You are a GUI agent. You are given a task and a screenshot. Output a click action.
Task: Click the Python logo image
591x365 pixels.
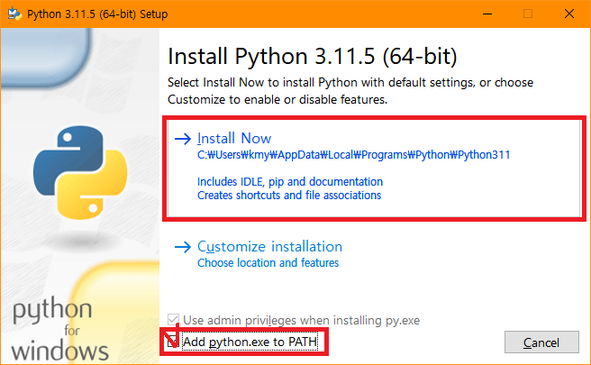click(x=80, y=172)
